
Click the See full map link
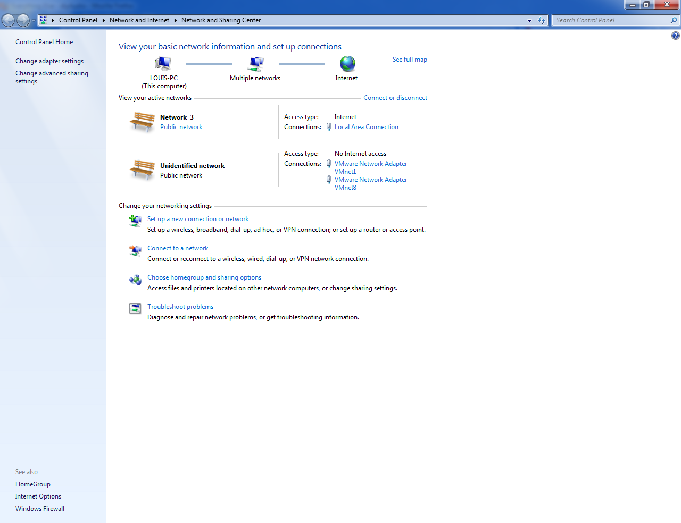410,60
